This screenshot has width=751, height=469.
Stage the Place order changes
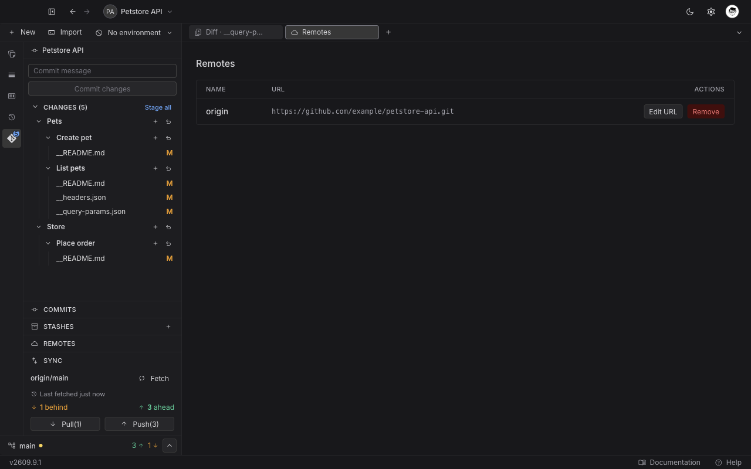tap(155, 243)
